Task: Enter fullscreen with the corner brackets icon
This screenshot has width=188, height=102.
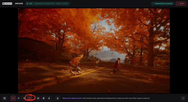Action: point(183,98)
